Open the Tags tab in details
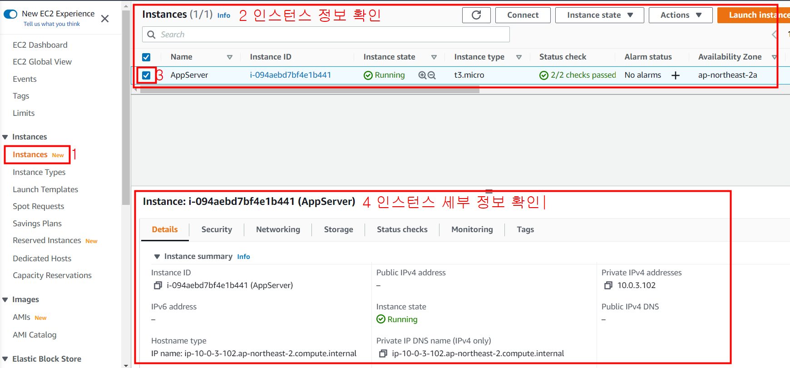The image size is (790, 368). pos(525,229)
